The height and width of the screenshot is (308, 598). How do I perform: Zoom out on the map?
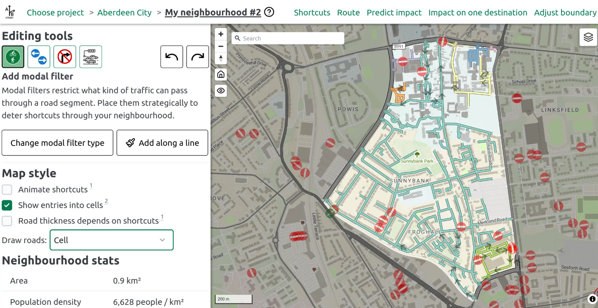[221, 46]
